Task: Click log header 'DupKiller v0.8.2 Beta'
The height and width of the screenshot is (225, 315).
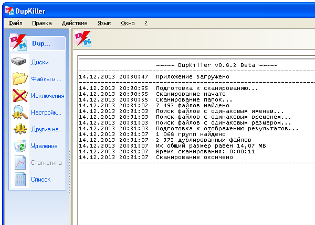Action: point(216,65)
